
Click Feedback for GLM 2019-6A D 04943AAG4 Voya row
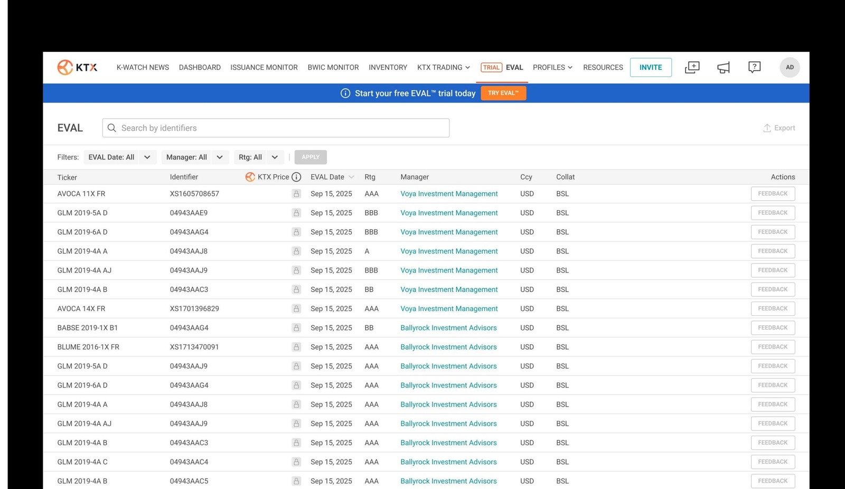coord(773,232)
